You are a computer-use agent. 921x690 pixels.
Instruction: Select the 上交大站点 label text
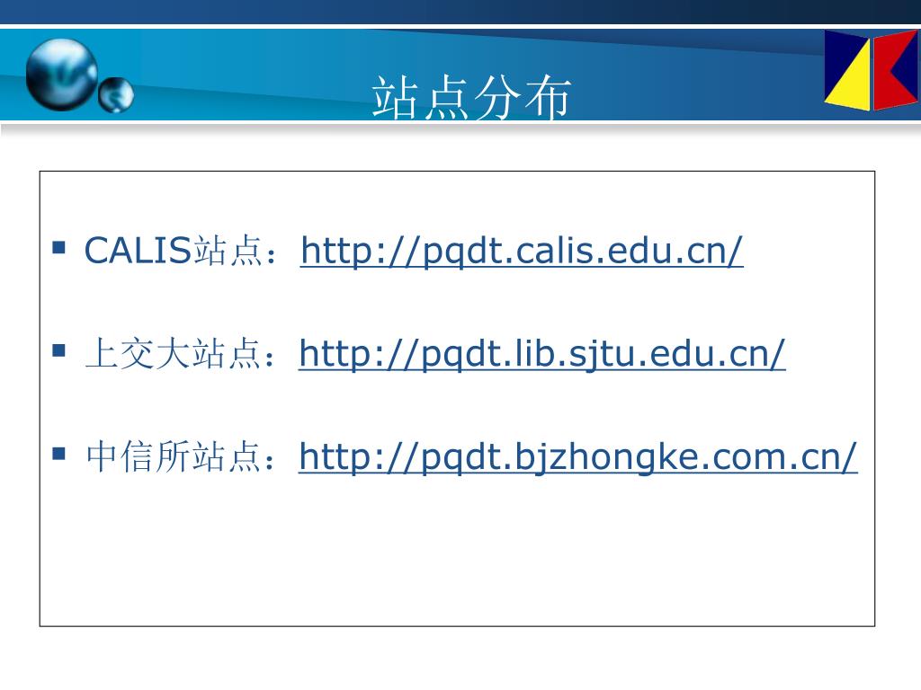173,354
